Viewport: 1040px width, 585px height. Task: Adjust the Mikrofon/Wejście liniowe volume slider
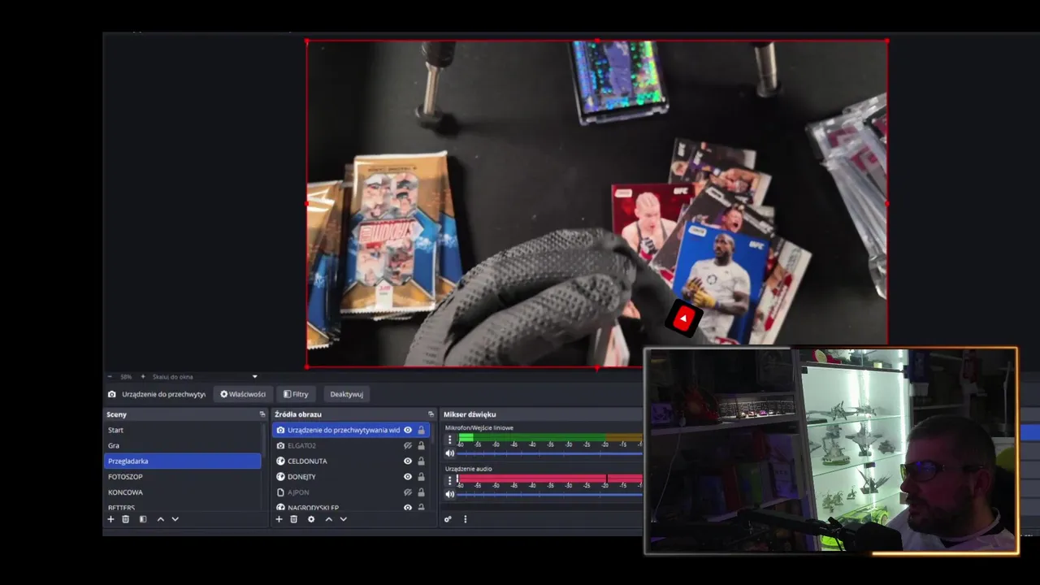[x=550, y=453]
